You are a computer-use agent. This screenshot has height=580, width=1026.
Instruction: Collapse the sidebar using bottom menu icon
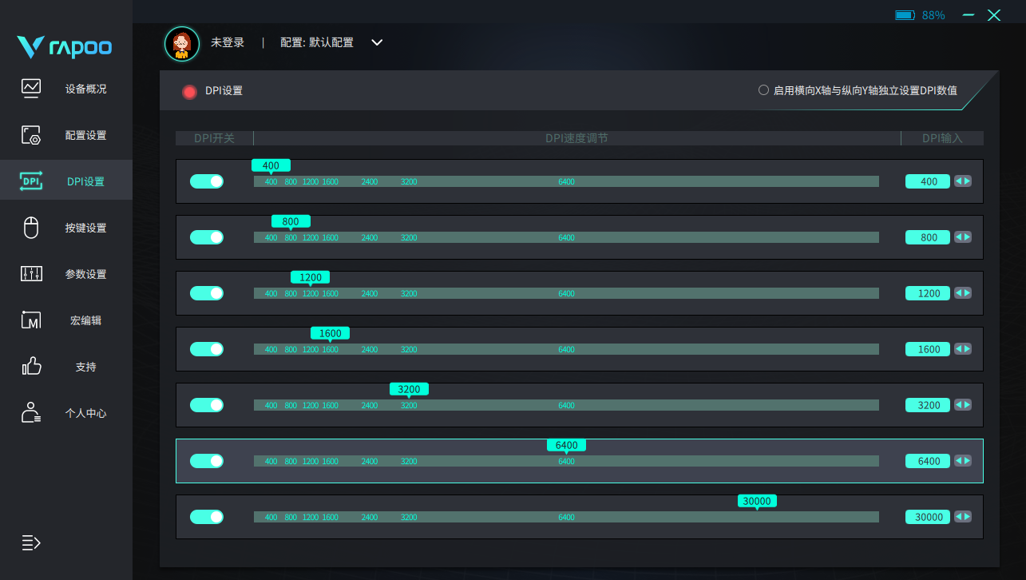[30, 543]
